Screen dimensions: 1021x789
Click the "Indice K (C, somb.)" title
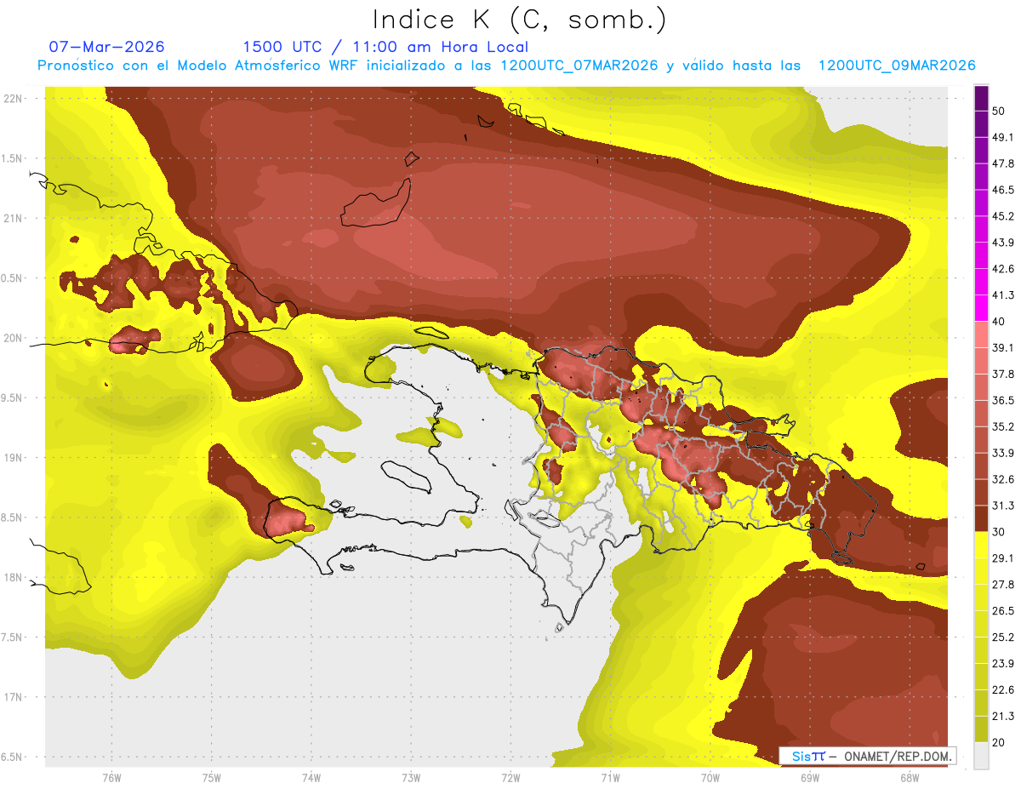[520, 20]
